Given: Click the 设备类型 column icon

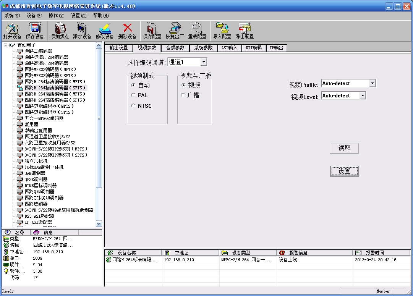Looking at the screenshot, I should pos(224,253).
